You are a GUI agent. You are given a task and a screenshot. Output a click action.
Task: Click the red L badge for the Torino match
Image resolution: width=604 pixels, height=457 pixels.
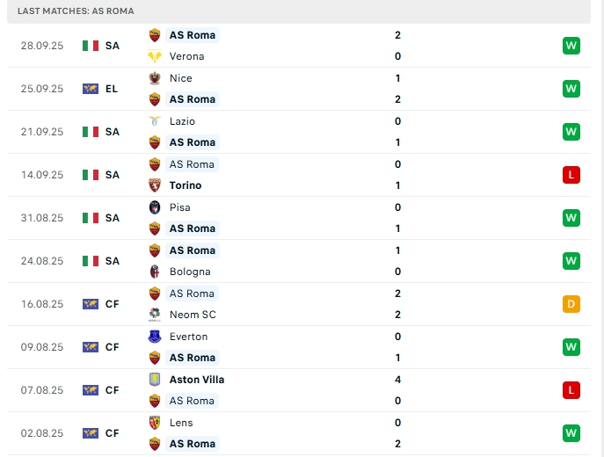571,175
